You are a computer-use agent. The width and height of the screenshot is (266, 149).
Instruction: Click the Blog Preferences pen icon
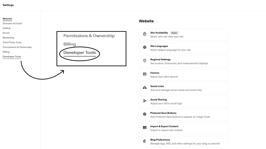coord(144,141)
